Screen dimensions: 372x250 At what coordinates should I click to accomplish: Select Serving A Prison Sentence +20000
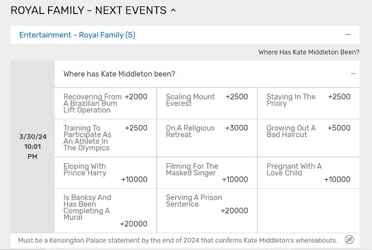tap(207, 211)
